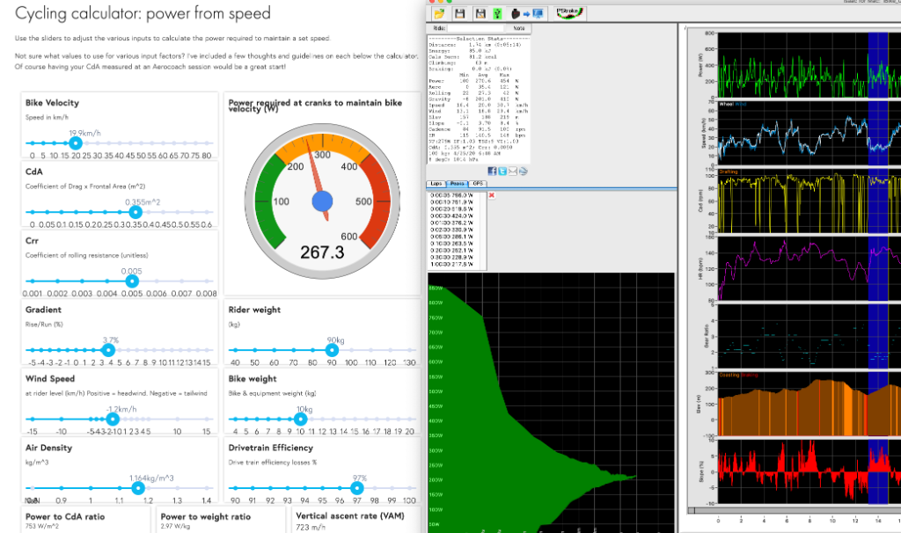This screenshot has width=901, height=533.
Task: Select the green device download icon
Action: (x=498, y=14)
